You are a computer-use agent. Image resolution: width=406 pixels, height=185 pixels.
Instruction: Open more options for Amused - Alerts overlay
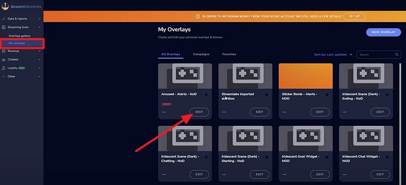pyautogui.click(x=164, y=112)
